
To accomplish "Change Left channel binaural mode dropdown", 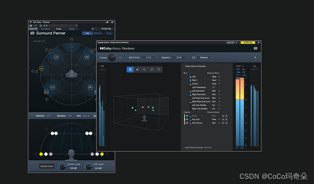I will coord(216,77).
